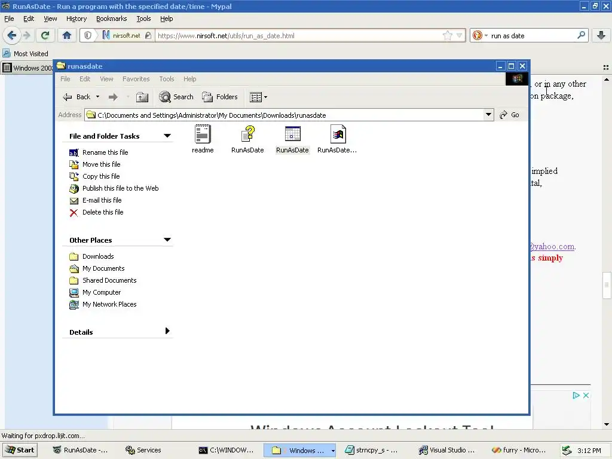The image size is (612, 459).
Task: Open the Views button in Explorer toolbar
Action: 256,97
